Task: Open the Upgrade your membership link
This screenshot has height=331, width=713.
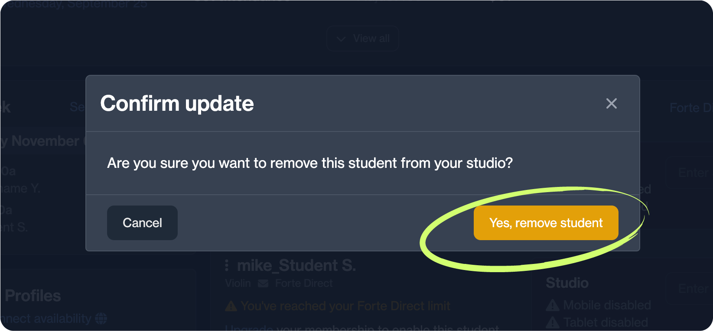Action: tap(362, 328)
